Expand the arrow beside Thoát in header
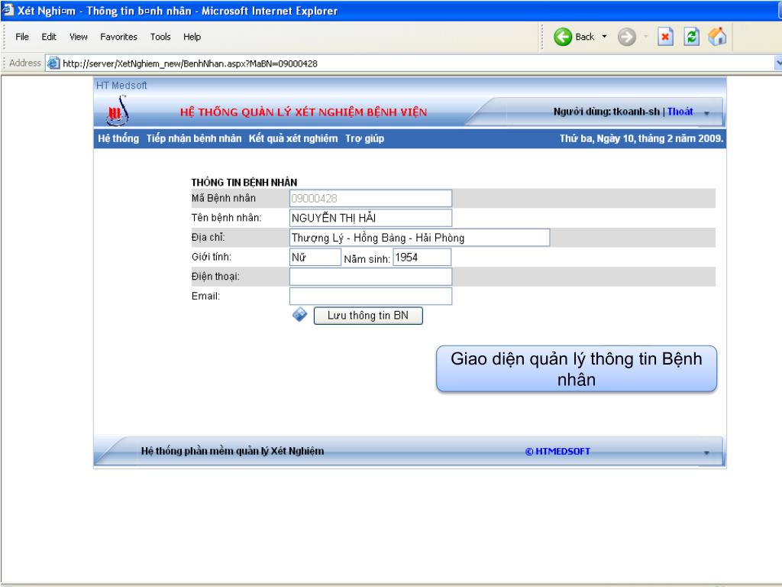The width and height of the screenshot is (782, 587). (x=706, y=113)
